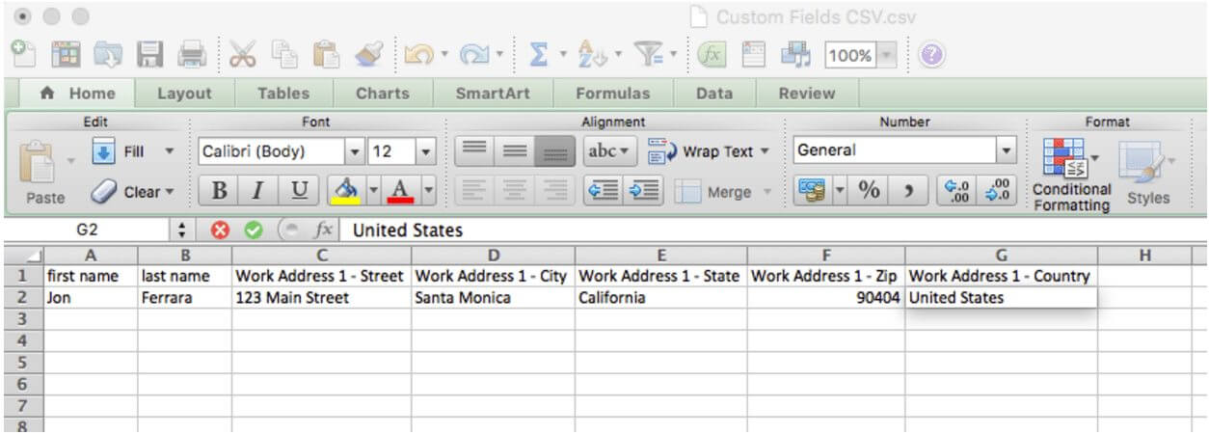Click the AutoSum sigma icon
The image size is (1209, 434).
[x=538, y=56]
